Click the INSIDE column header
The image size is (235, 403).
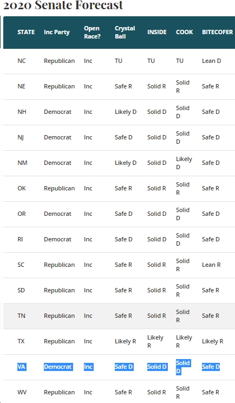click(x=156, y=32)
